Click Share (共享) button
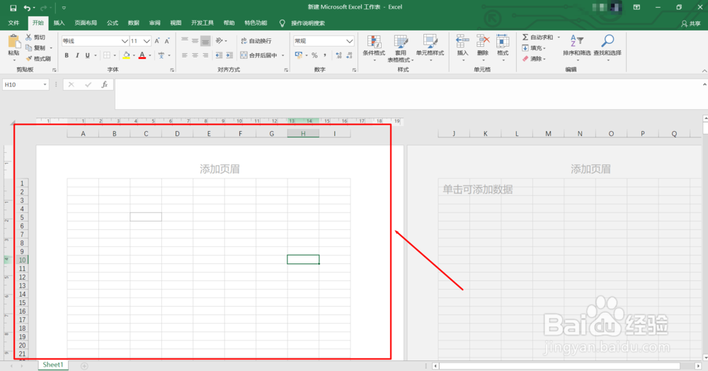The width and height of the screenshot is (708, 371). (691, 23)
